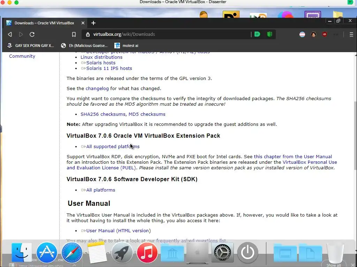357x267 pixels.
Task: Open the red uBlock extension icon
Action: tap(325, 34)
